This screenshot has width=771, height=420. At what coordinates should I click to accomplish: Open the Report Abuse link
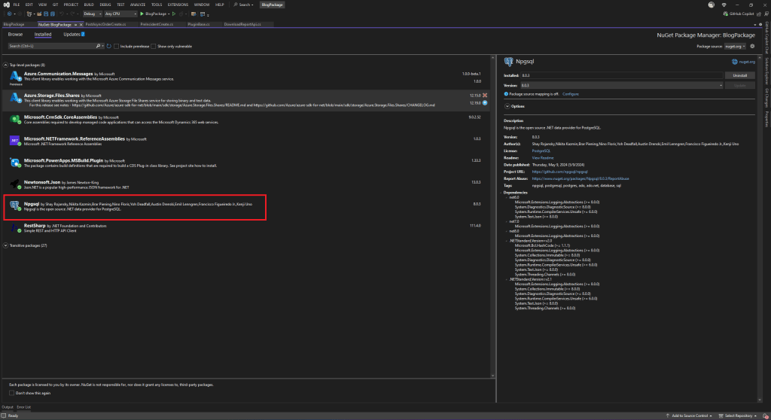point(581,178)
